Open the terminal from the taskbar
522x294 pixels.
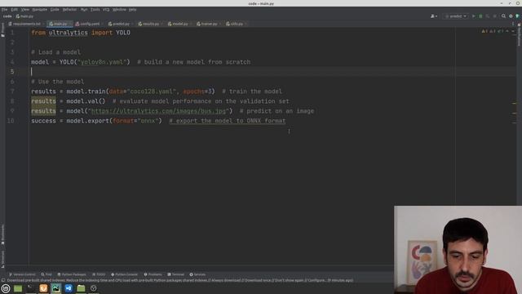(x=31, y=288)
